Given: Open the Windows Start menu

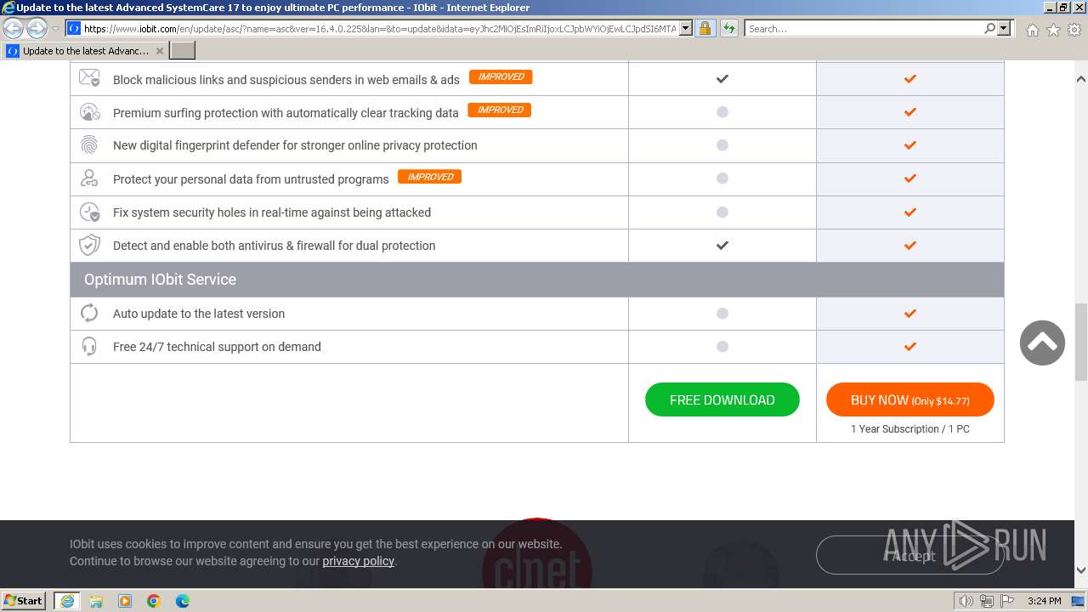Looking at the screenshot, I should tap(24, 601).
